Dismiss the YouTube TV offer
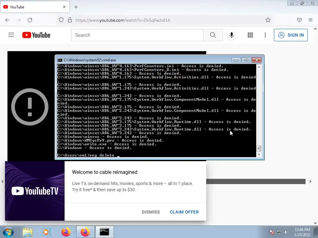318x238 pixels. 151,212
